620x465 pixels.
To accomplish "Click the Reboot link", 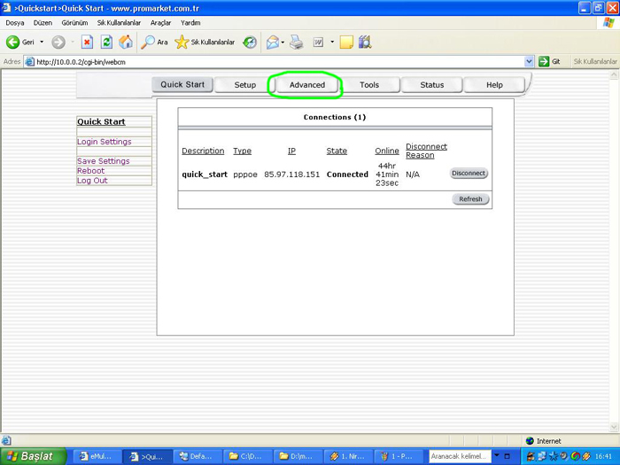I will tap(90, 171).
